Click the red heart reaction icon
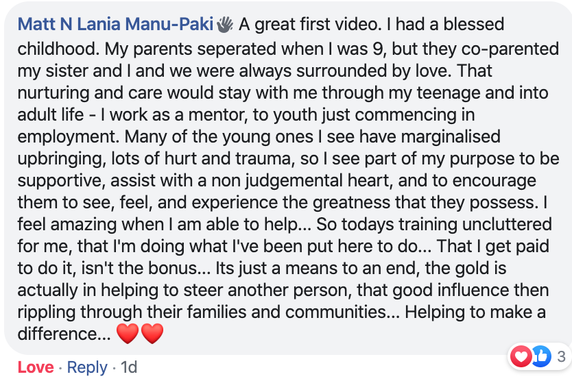Viewport: 572px width, 381px height. (x=521, y=356)
